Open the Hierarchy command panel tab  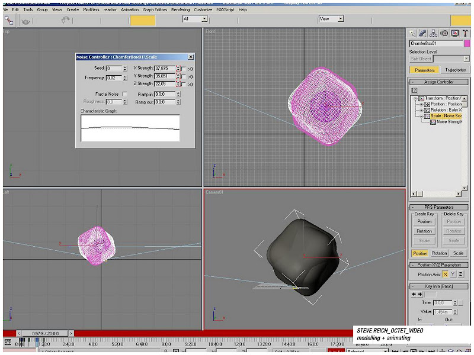tap(433, 33)
